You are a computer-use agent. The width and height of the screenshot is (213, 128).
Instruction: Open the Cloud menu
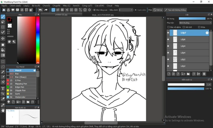(x=109, y=6)
